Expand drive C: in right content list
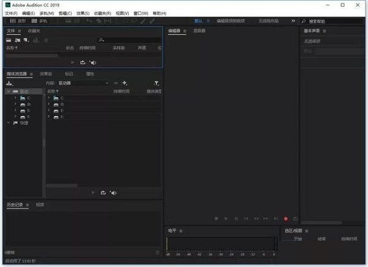368x267 pixels. pyautogui.click(x=48, y=98)
